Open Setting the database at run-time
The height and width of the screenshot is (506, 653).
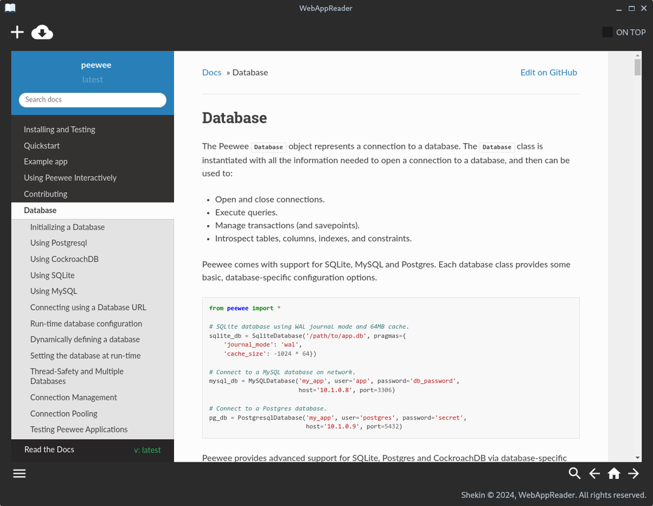point(85,355)
